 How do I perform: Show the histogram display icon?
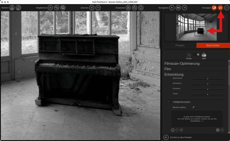click(226, 8)
